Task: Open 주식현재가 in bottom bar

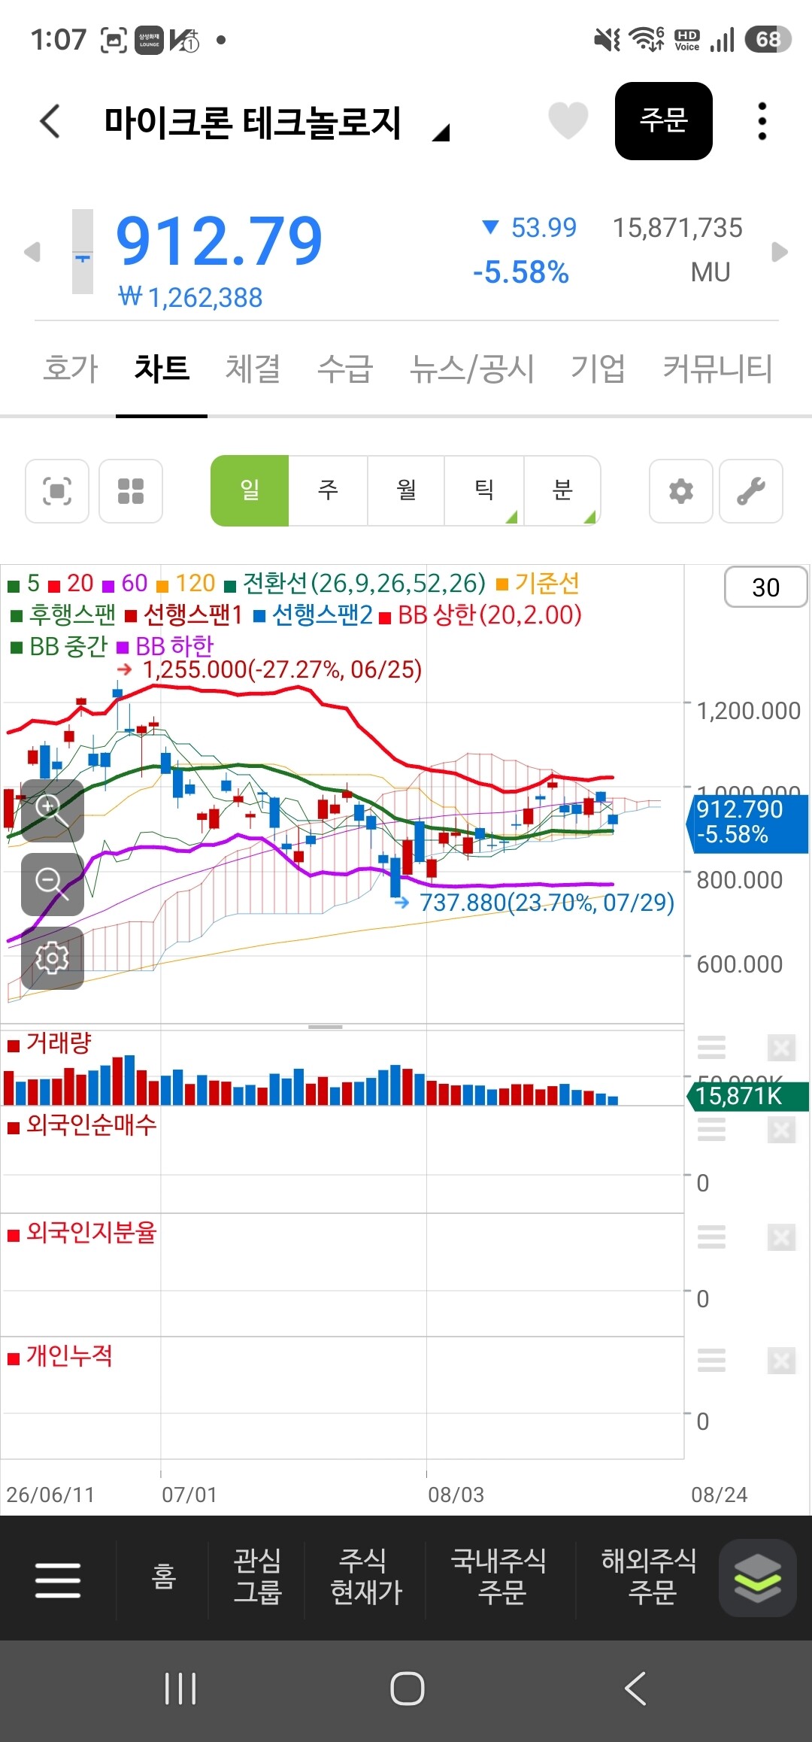Action: (366, 1577)
